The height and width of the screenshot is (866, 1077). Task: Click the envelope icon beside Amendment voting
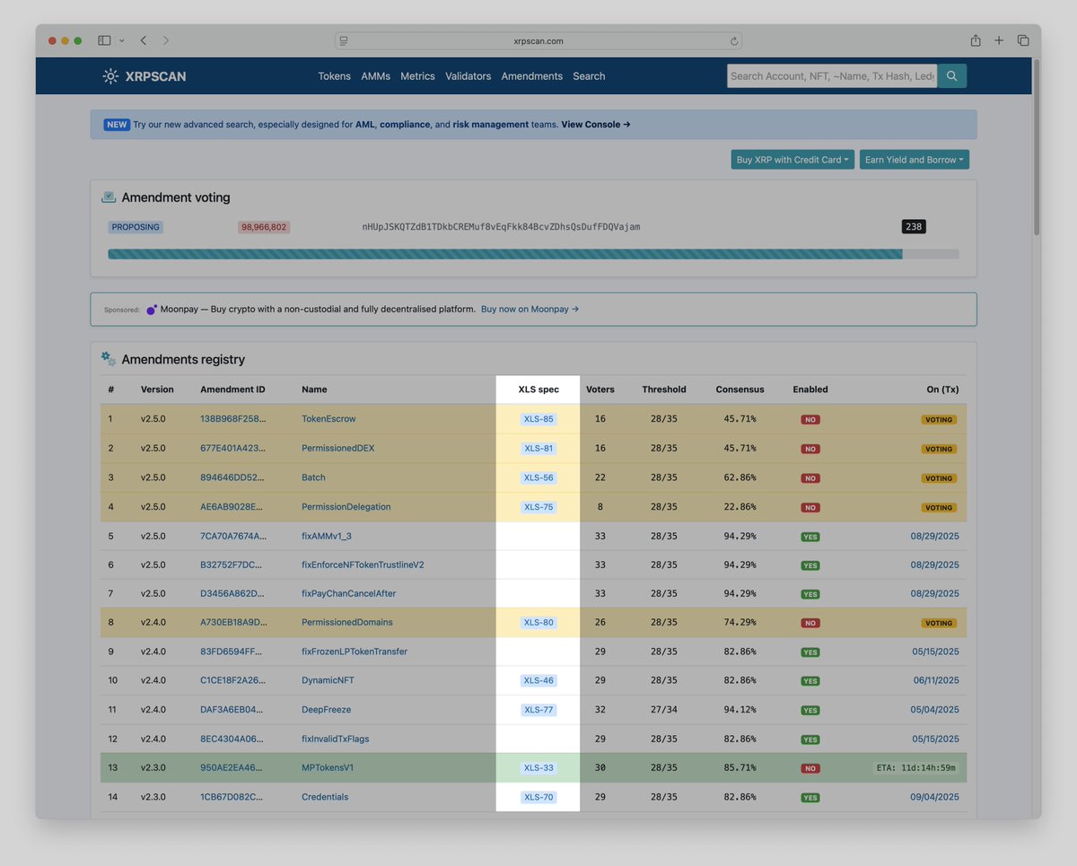pos(109,196)
